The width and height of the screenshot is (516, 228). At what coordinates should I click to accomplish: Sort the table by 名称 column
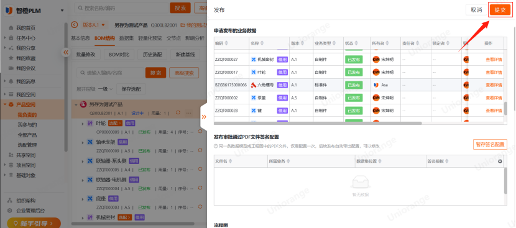click(262, 43)
